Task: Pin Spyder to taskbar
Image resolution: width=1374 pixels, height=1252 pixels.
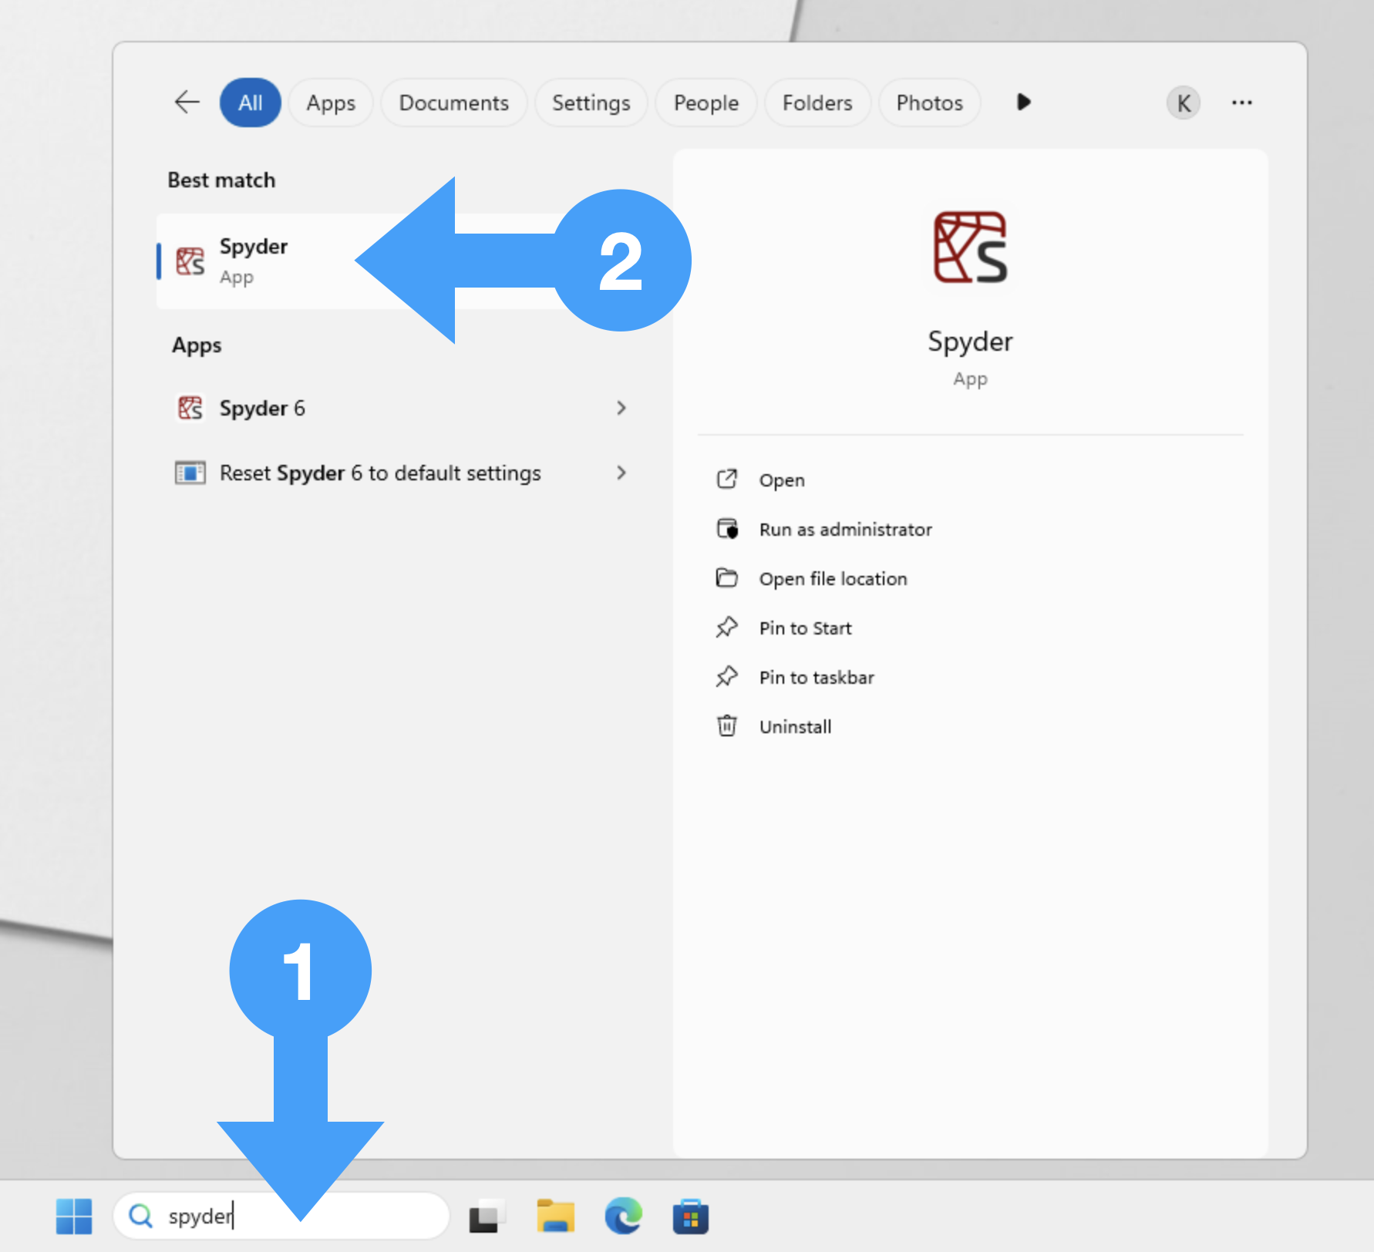Action: click(x=816, y=677)
